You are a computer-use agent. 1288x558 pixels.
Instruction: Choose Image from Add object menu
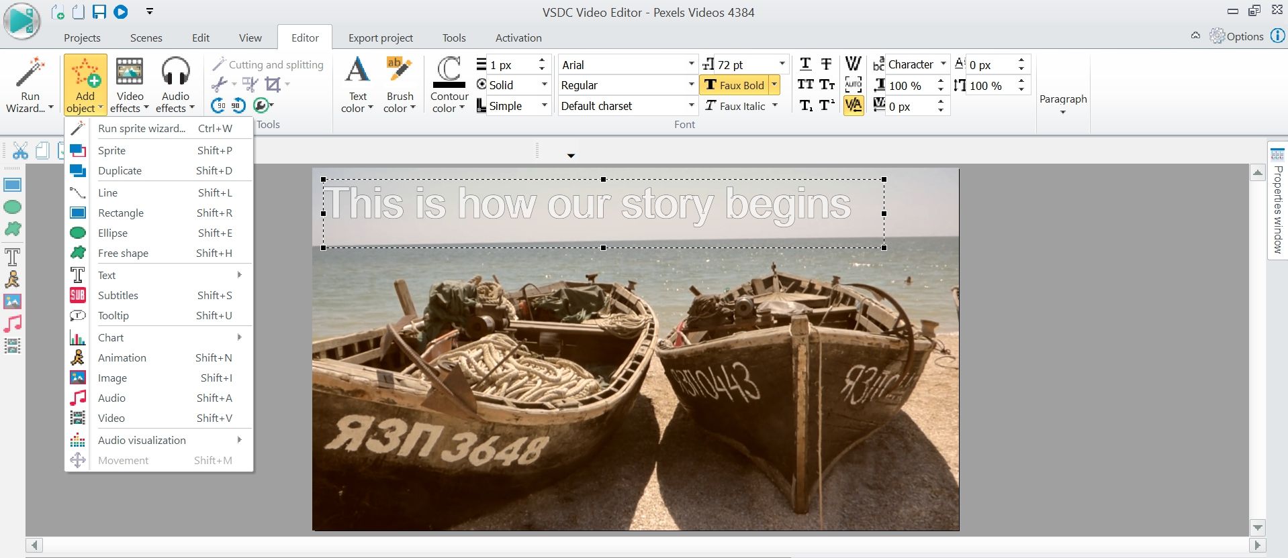tap(159, 378)
